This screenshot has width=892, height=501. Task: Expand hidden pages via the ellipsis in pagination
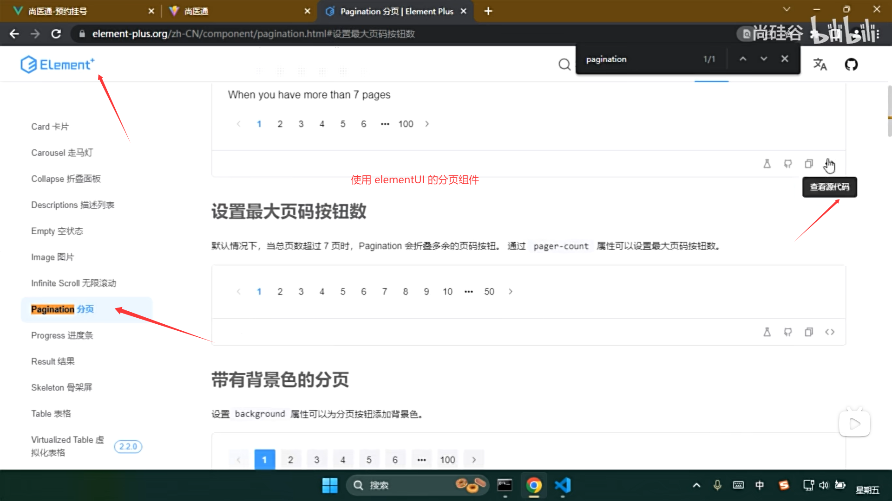(x=385, y=124)
